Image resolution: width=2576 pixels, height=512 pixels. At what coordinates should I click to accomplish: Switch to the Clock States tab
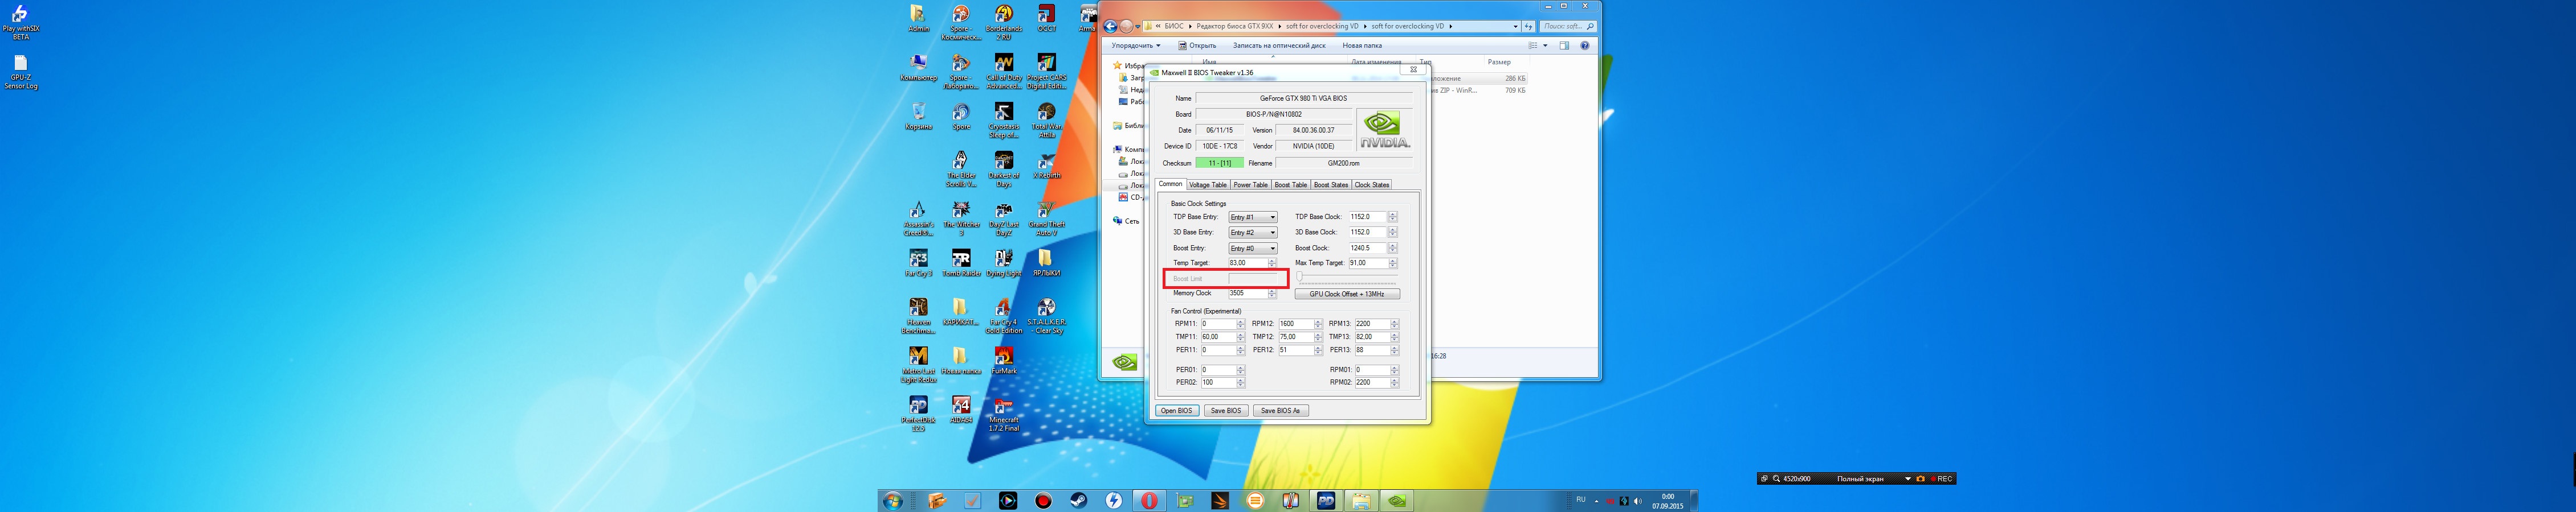[1371, 185]
